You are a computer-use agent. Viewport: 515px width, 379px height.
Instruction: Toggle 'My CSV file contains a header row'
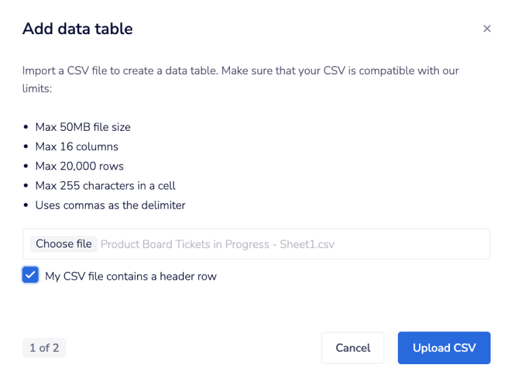(30, 276)
